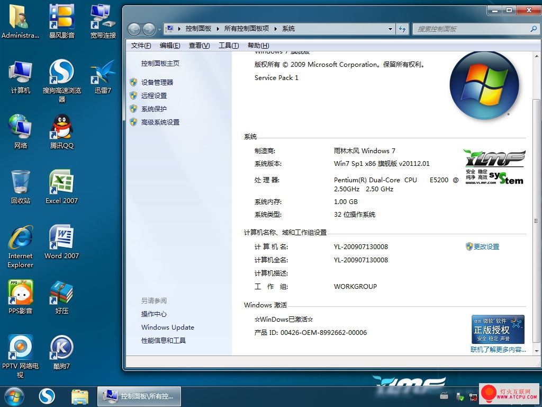Open 性能信息和工具 link
542x407 pixels.
pos(164,341)
